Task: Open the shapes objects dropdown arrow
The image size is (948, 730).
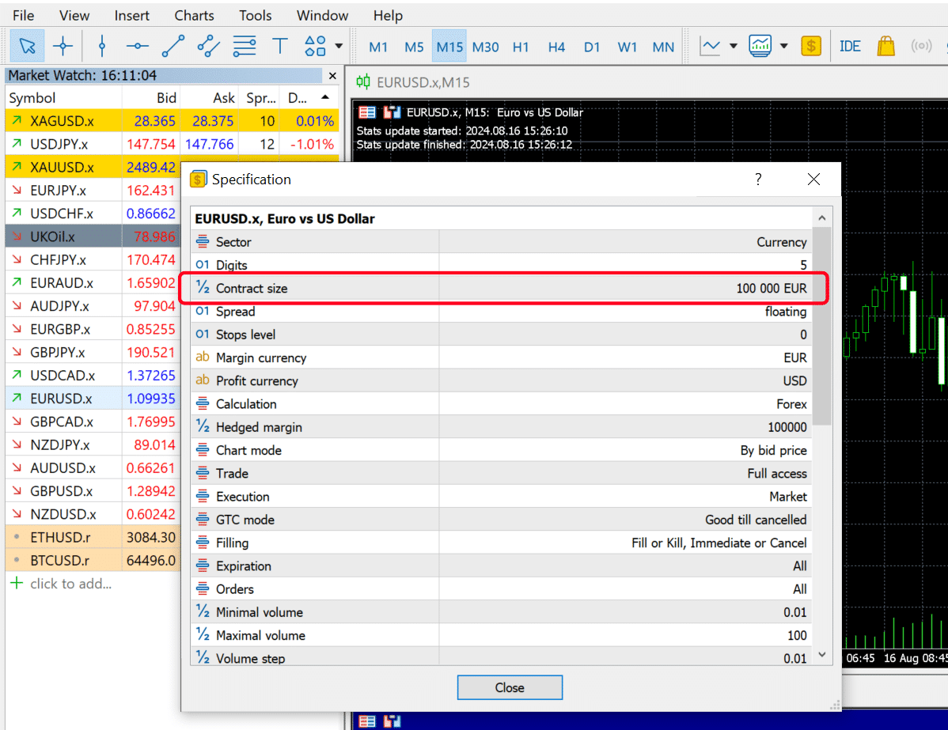Action: (339, 46)
